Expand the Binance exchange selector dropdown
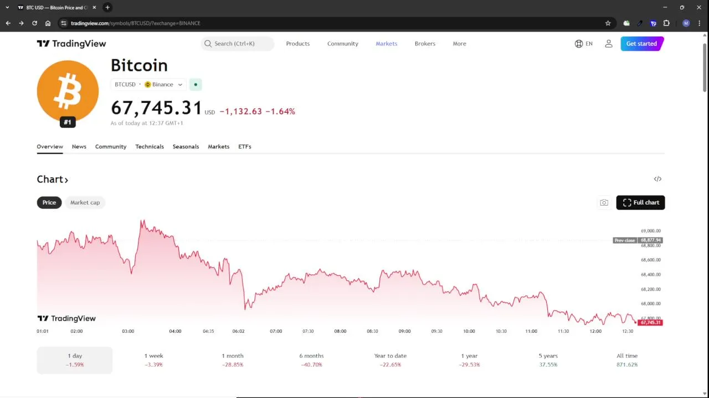709x398 pixels. click(x=163, y=85)
